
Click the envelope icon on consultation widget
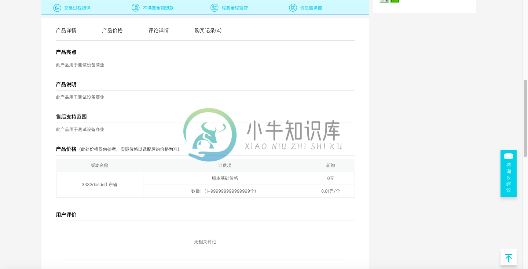coord(509,156)
